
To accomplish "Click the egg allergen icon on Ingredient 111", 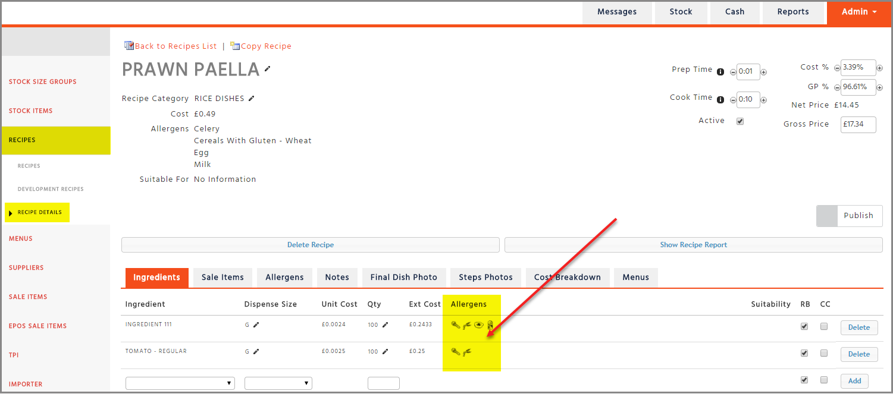I will pyautogui.click(x=478, y=324).
